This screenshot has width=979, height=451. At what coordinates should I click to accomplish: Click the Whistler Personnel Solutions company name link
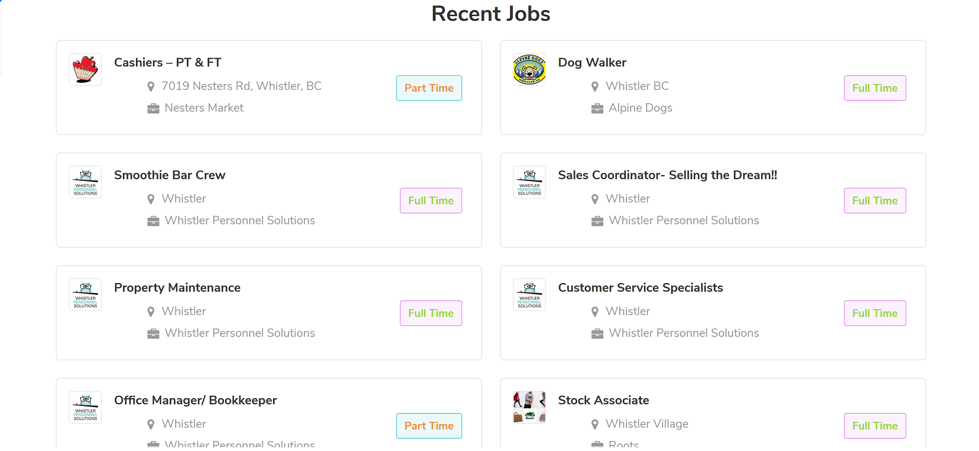(x=239, y=220)
